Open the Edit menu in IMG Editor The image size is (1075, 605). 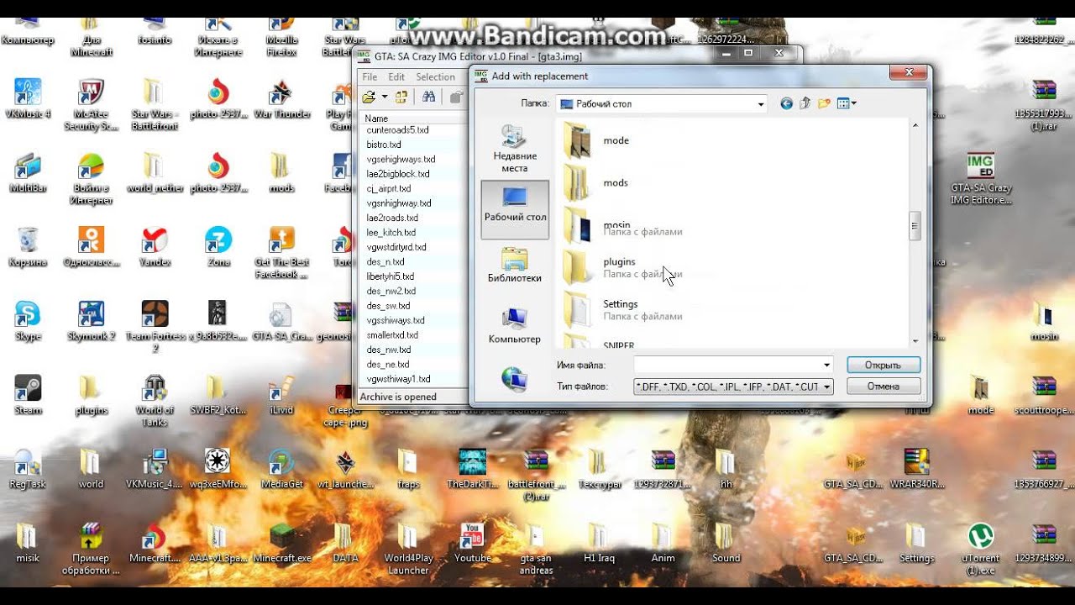[x=396, y=76]
